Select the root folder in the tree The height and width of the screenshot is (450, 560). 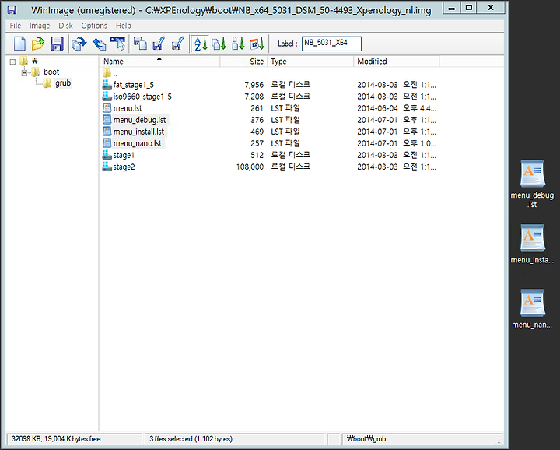34,62
